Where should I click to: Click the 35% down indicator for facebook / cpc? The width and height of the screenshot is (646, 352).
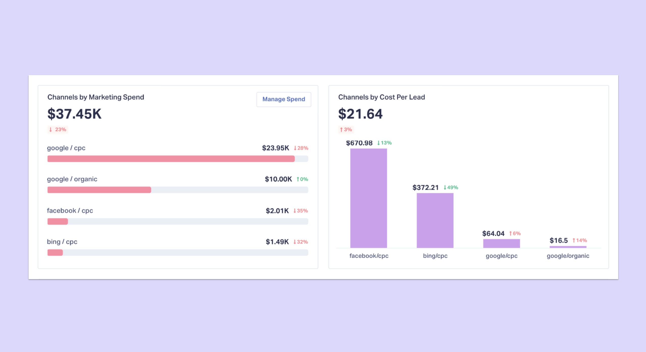coord(301,211)
